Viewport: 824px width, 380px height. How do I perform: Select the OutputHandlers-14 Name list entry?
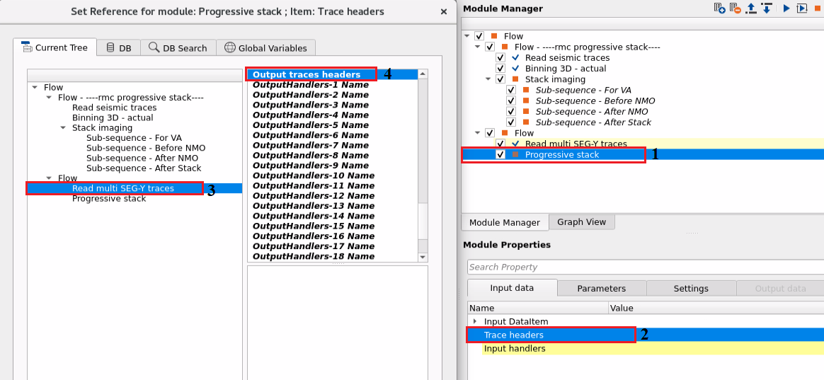333,216
